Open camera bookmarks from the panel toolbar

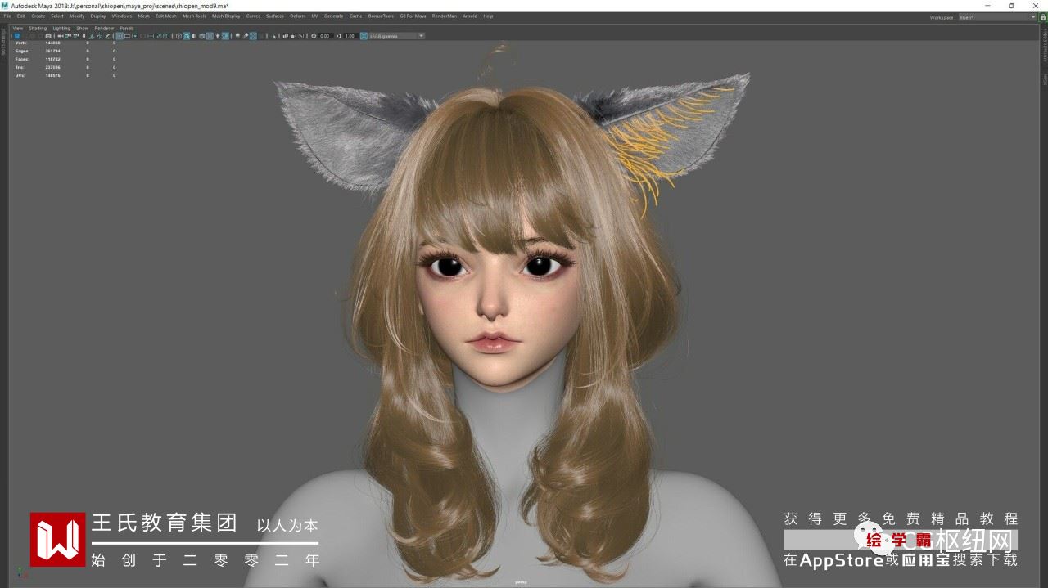pos(84,36)
